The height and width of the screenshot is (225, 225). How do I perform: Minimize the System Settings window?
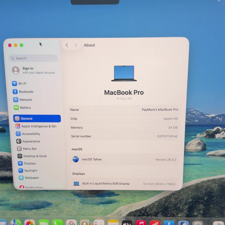click(16, 45)
